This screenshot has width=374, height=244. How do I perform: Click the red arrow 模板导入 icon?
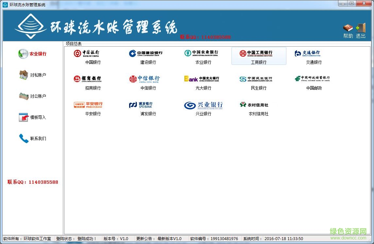click(x=24, y=117)
